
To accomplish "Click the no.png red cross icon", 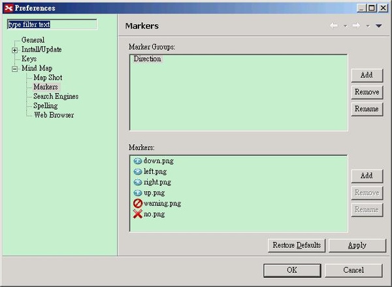I will tap(137, 214).
